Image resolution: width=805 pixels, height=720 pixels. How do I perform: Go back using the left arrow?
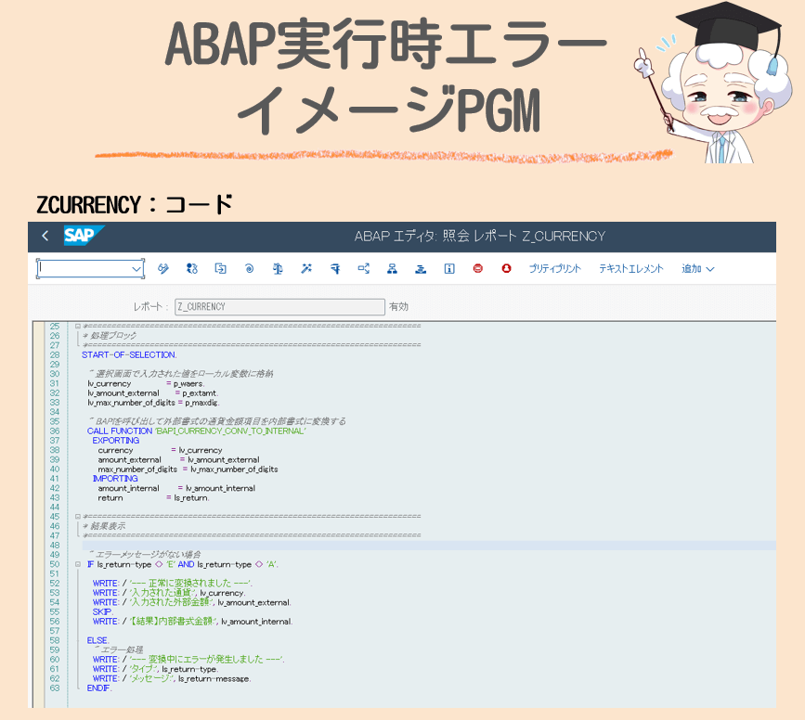pos(45,236)
